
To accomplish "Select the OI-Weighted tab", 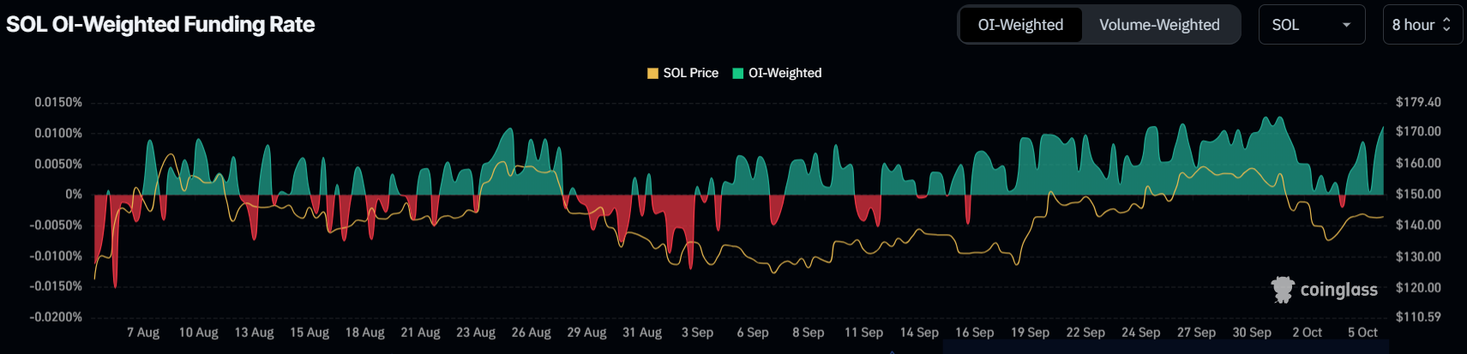I will pyautogui.click(x=1020, y=25).
